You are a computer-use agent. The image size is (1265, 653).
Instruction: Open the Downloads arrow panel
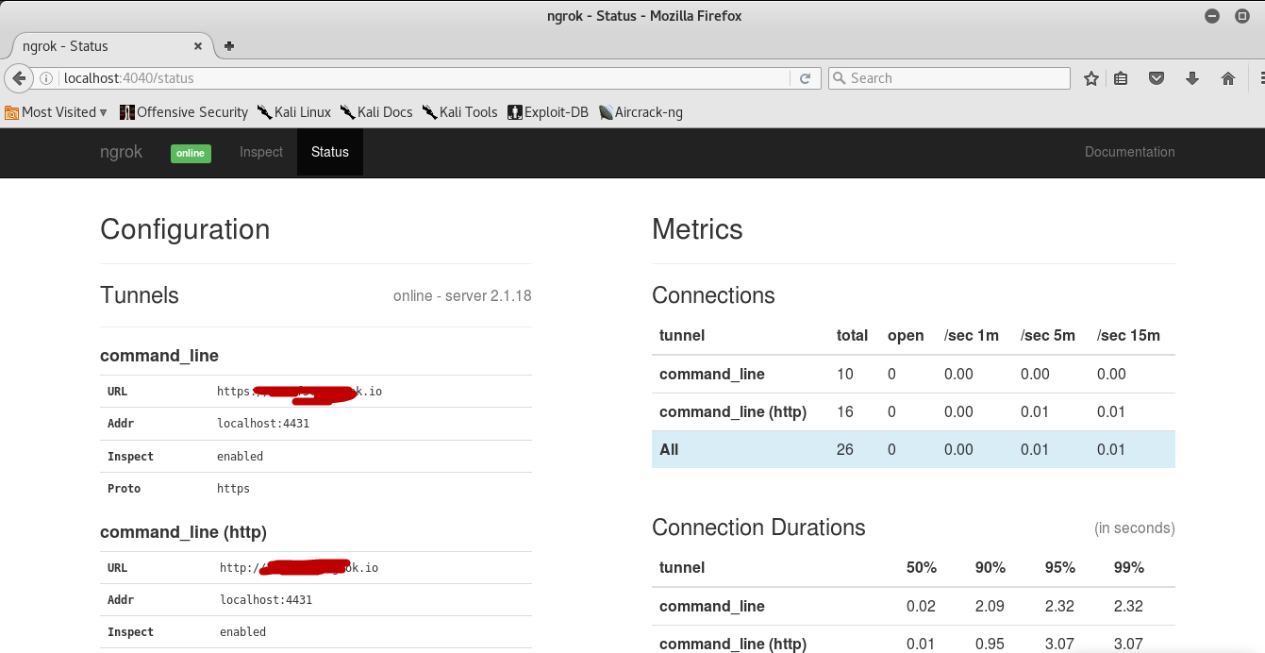tap(1192, 78)
